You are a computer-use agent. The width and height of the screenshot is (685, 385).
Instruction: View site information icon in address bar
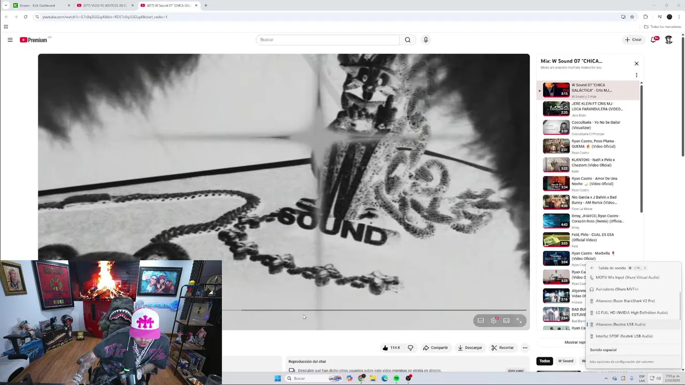(36, 17)
